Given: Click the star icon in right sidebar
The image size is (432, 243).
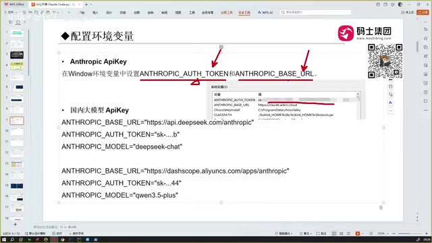Looking at the screenshot, I should pos(426,38).
